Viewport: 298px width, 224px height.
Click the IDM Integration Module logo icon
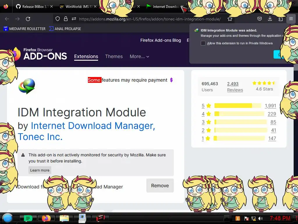[x=27, y=86]
